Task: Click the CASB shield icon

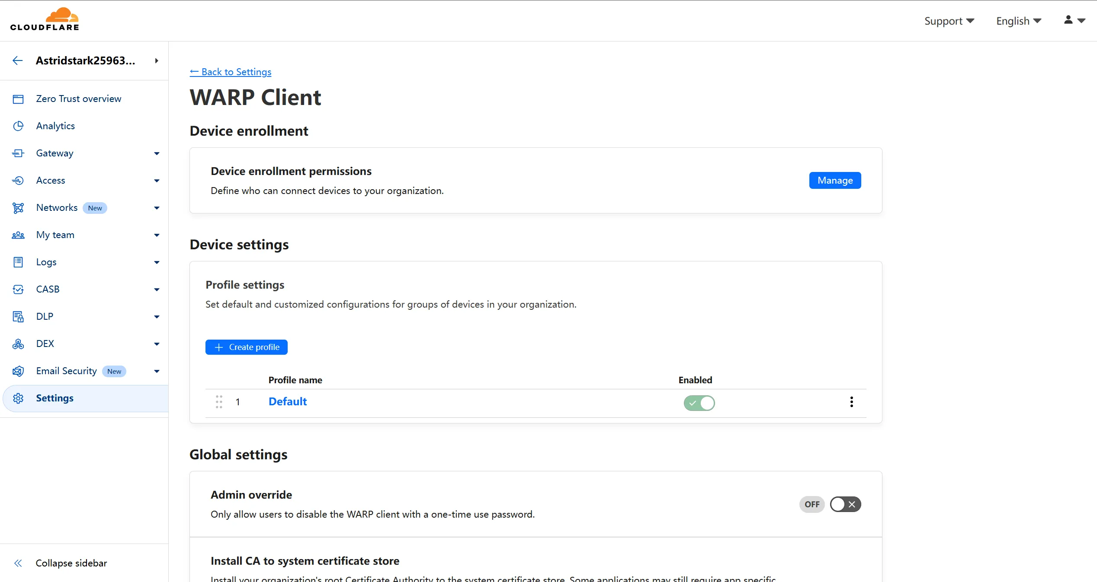Action: [18, 289]
